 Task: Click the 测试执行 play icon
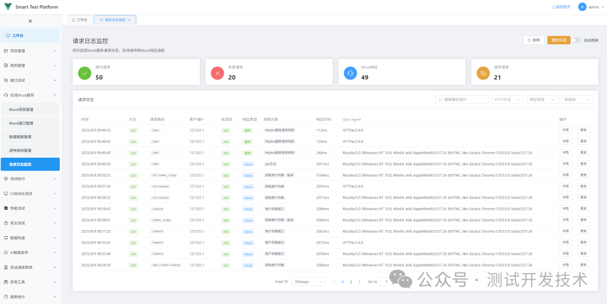[6, 179]
